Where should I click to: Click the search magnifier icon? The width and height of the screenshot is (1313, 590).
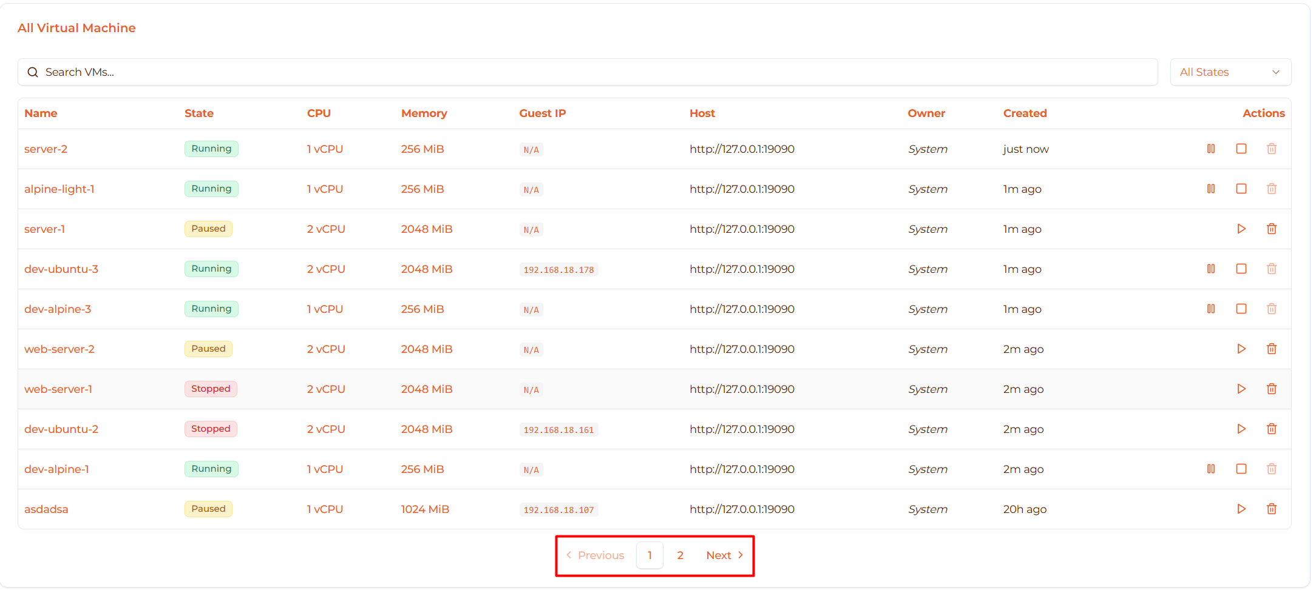pos(33,72)
